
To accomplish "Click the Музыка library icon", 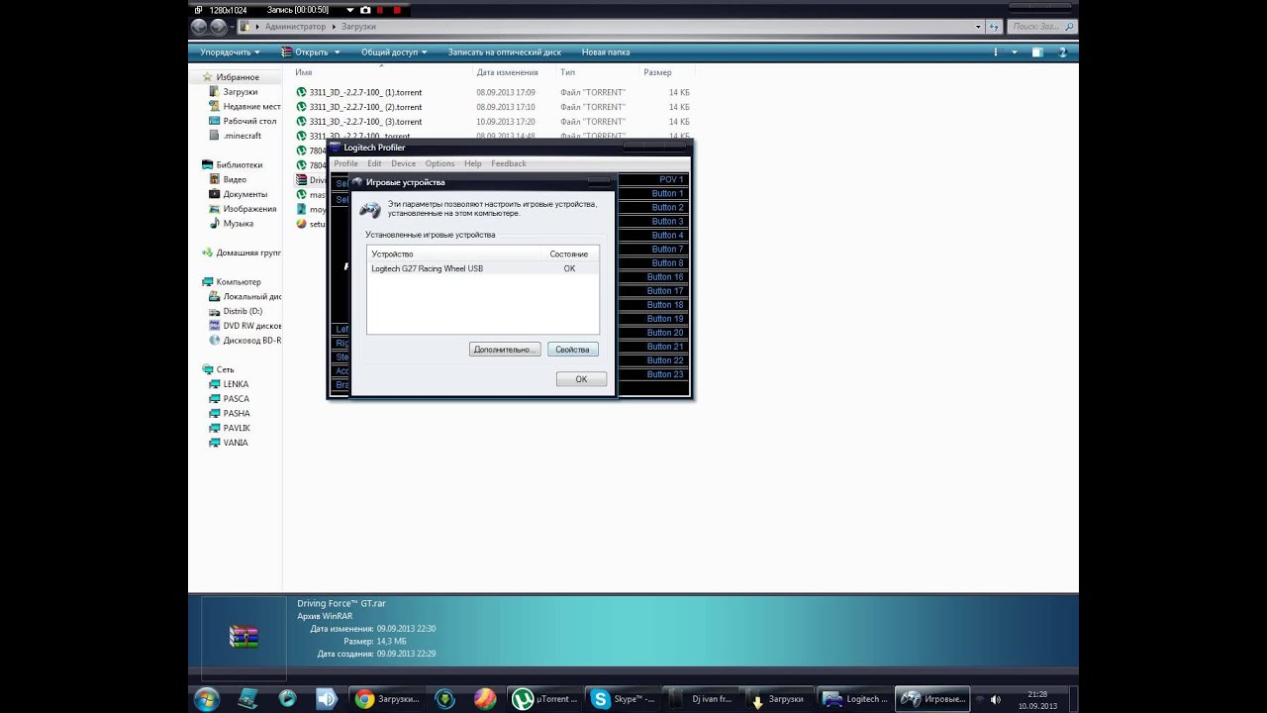I will [x=214, y=224].
